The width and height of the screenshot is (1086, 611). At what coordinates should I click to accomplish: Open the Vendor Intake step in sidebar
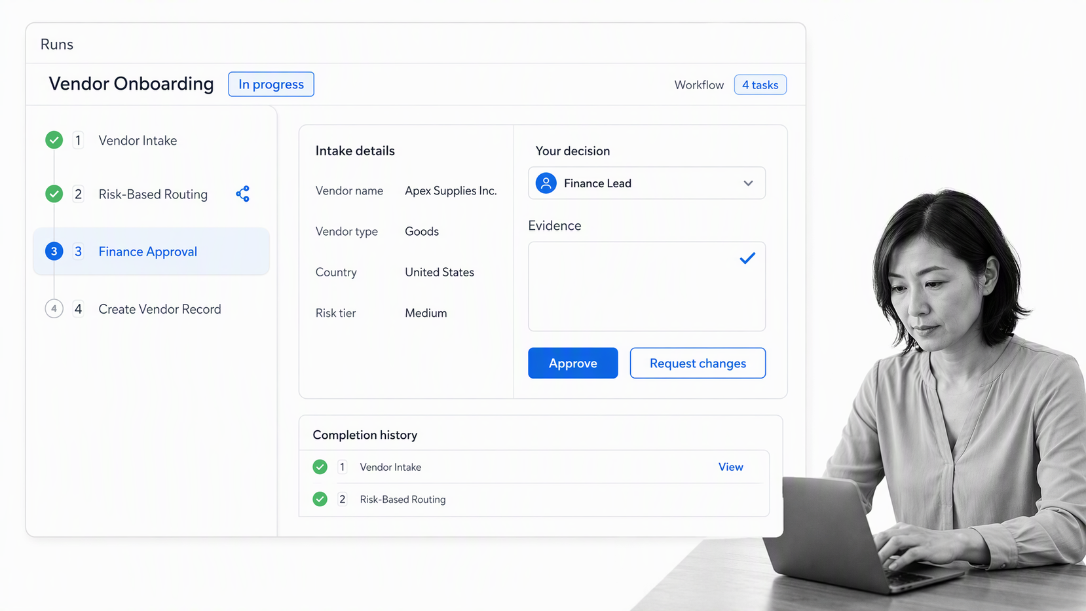(138, 140)
